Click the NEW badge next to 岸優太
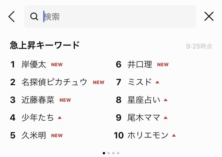 click(57, 65)
